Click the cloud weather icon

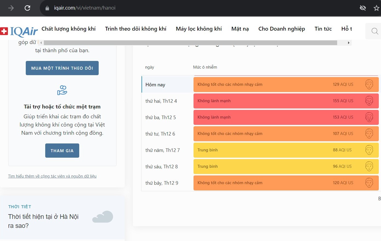coord(103,217)
